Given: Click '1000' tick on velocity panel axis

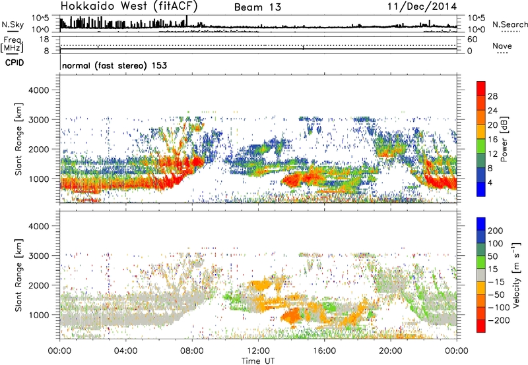Looking at the screenshot, I should 39,315.
